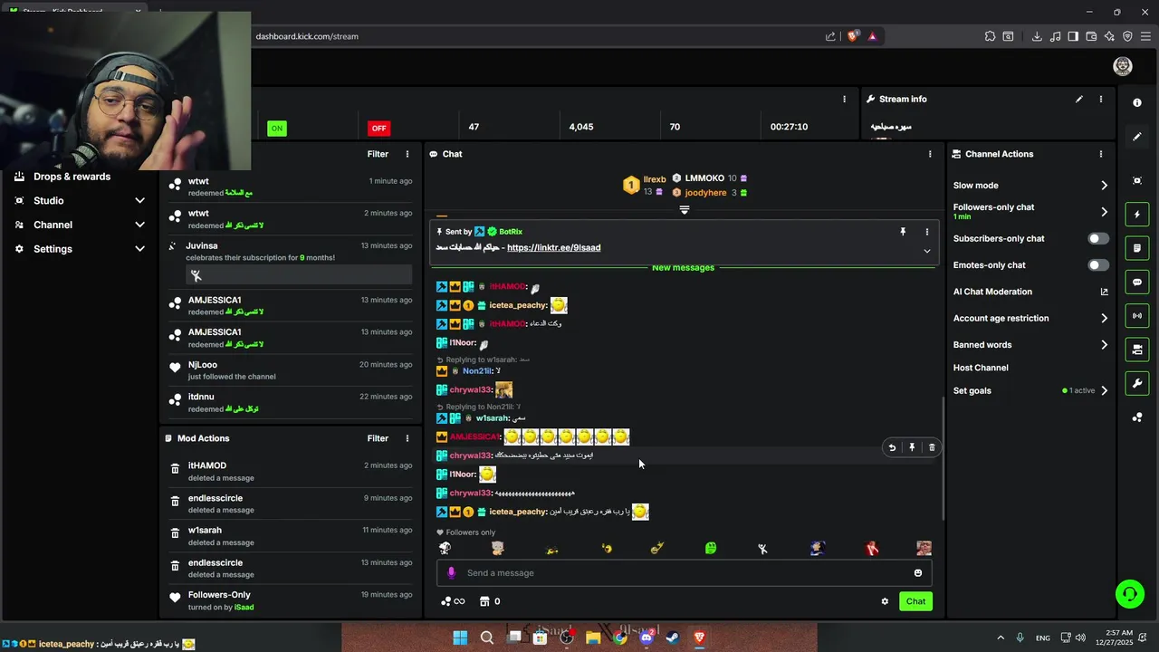Click the document notes icon in right sidebar
The image size is (1159, 652).
[1137, 248]
